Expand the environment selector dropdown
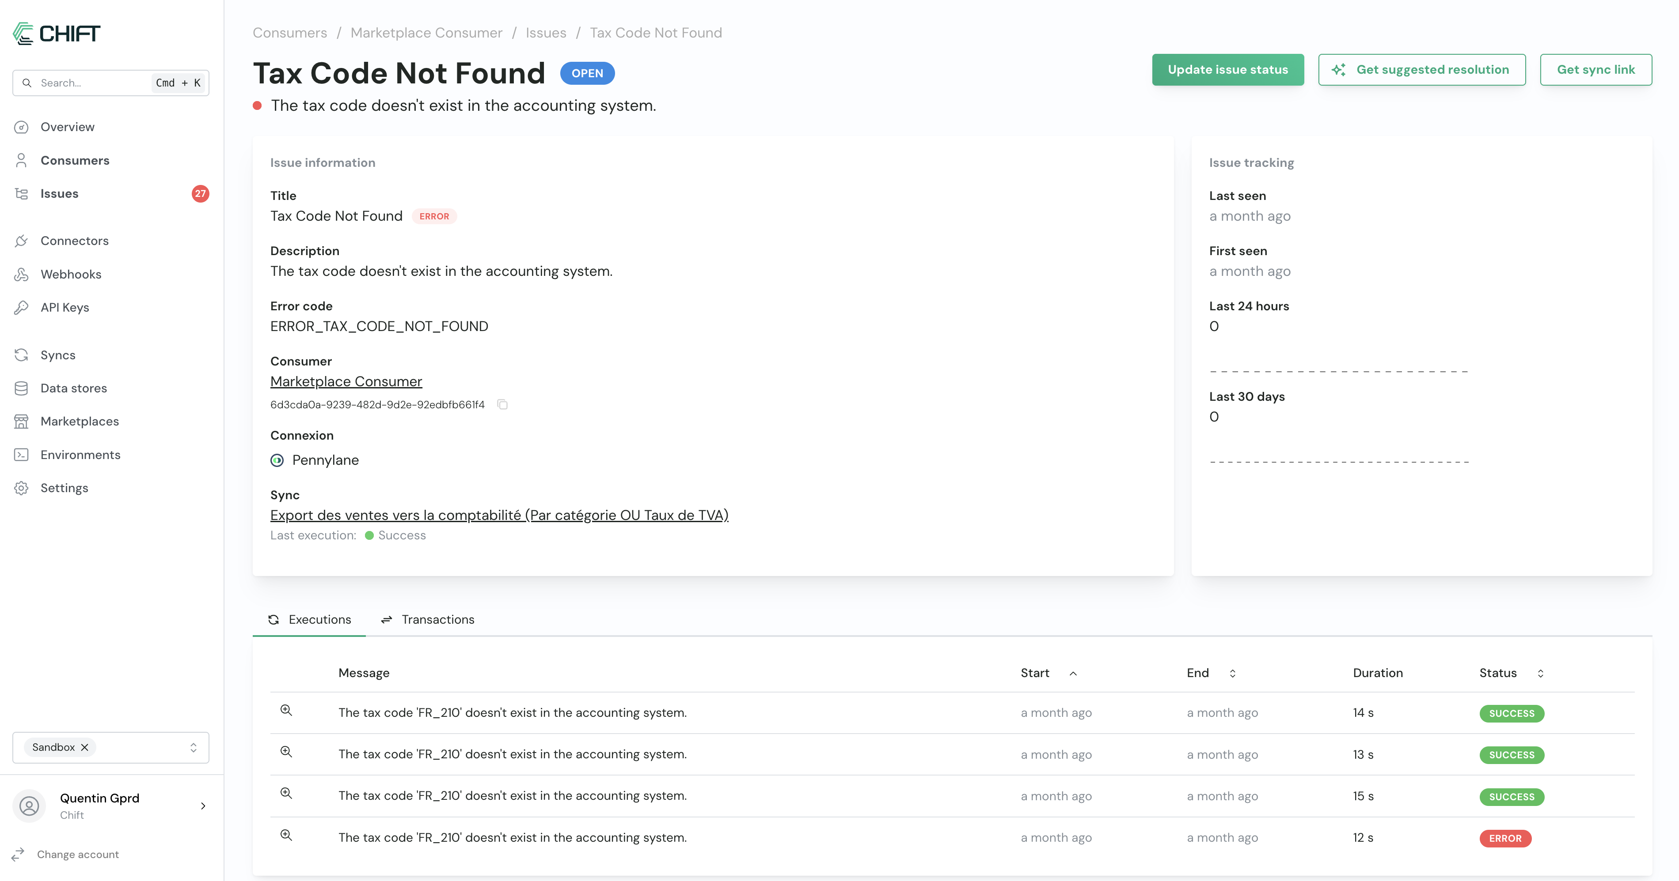 click(x=193, y=748)
